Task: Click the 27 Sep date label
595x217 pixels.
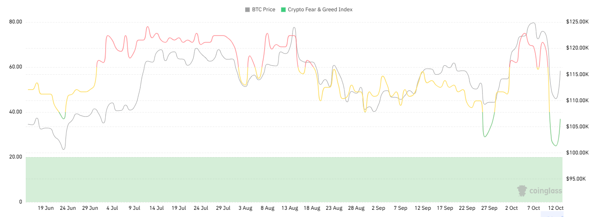Action: coord(489,208)
